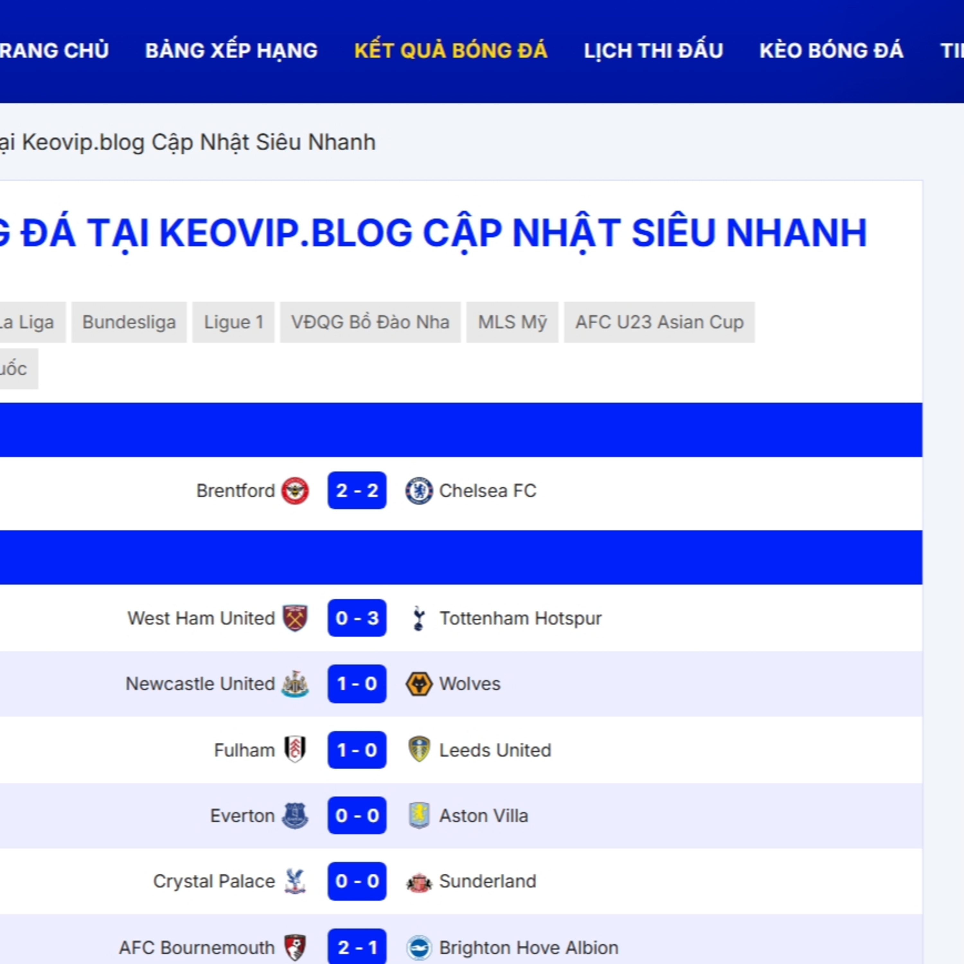Open West Ham vs Tottenham 0 - 3 score
This screenshot has width=964, height=964.
tap(357, 618)
